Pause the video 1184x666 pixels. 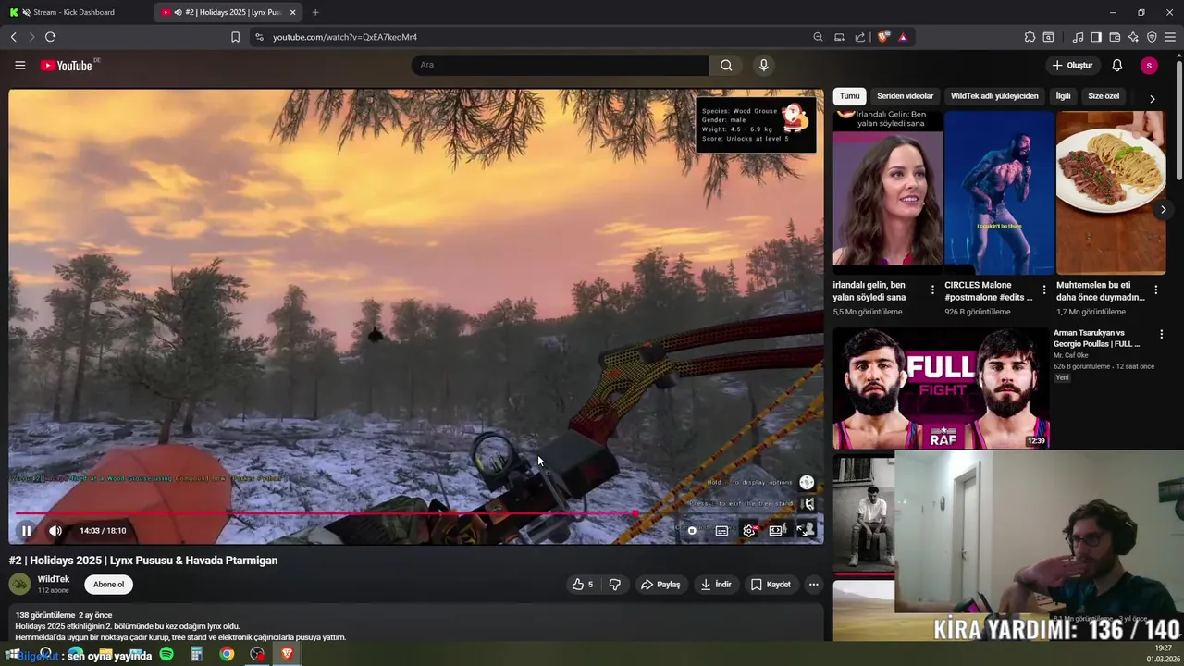[26, 530]
